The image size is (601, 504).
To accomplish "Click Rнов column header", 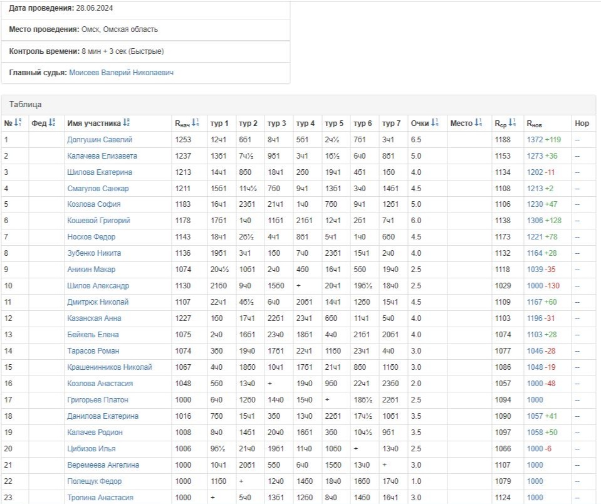I will point(534,123).
